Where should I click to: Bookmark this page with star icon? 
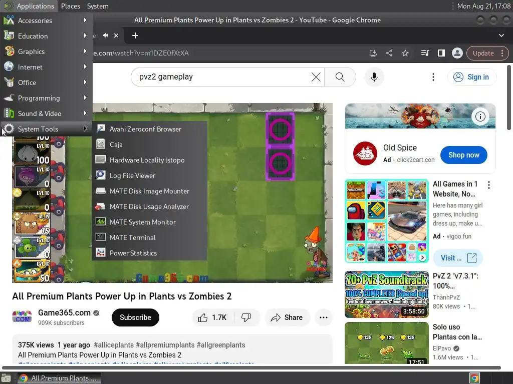coord(405,53)
